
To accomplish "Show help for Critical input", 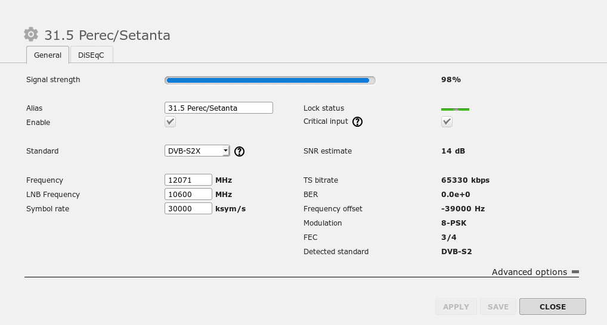I will (357, 122).
